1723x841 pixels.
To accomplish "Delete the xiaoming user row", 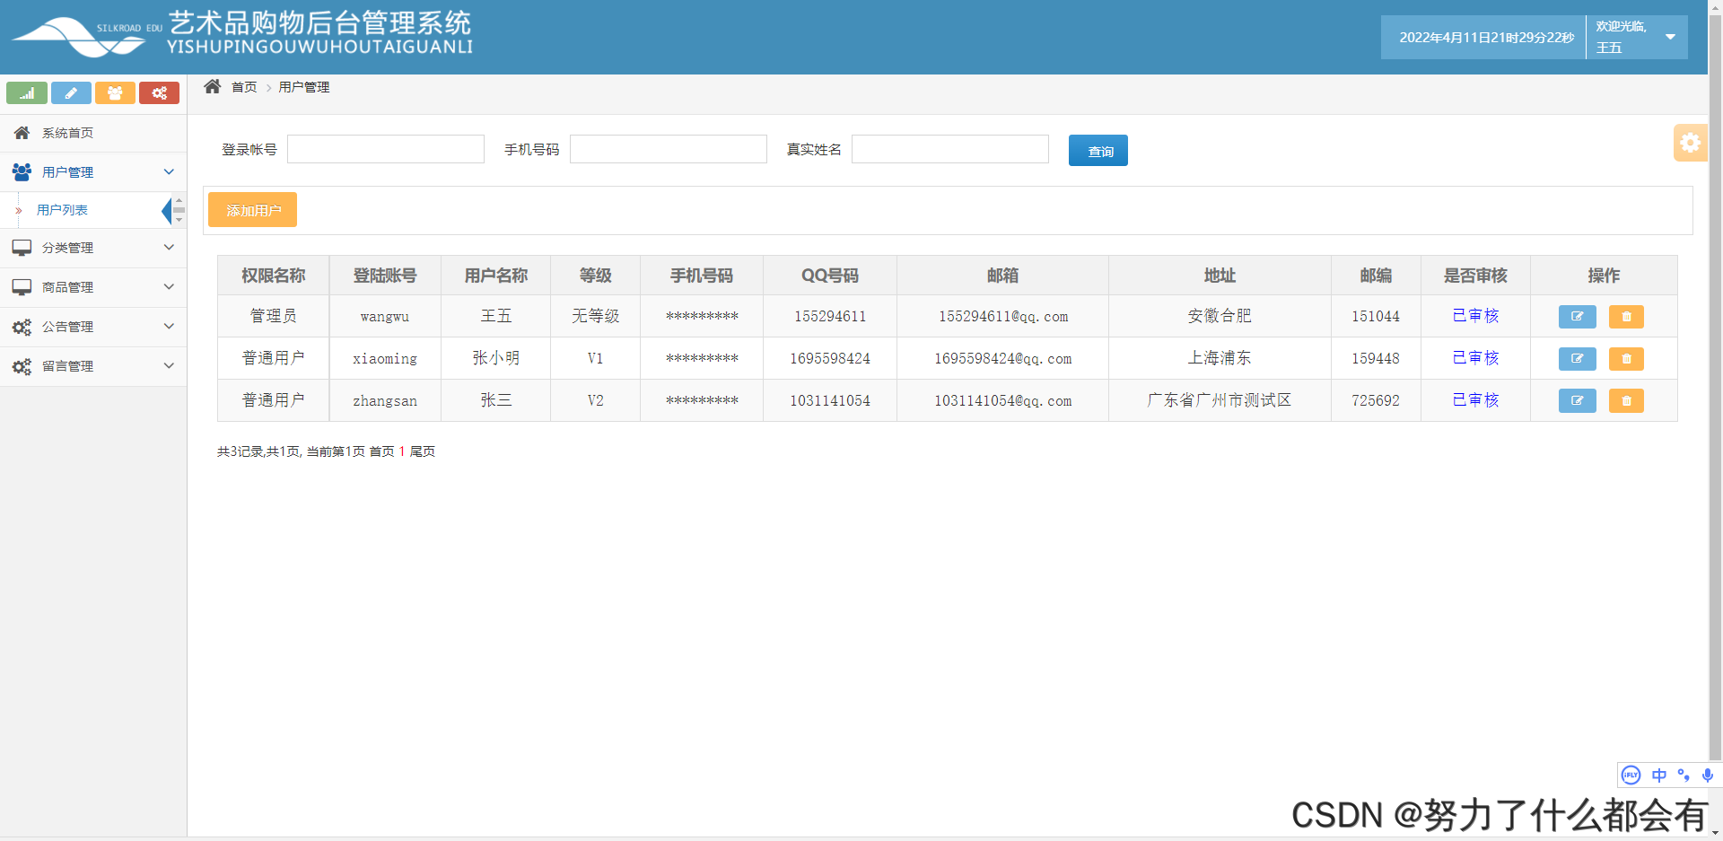I will [x=1626, y=359].
